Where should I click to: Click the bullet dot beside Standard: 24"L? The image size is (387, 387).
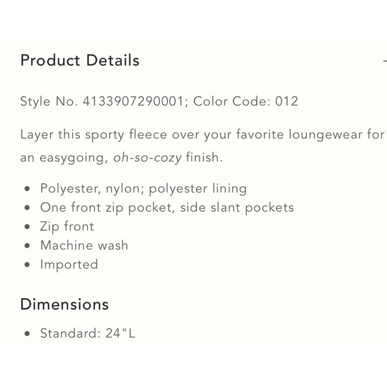point(27,334)
